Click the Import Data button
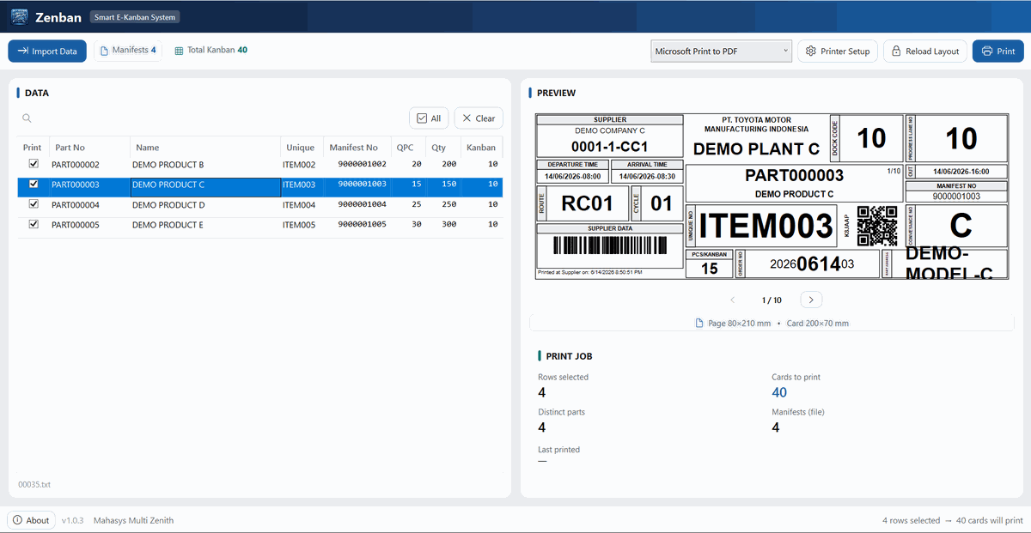1031x533 pixels. point(47,51)
